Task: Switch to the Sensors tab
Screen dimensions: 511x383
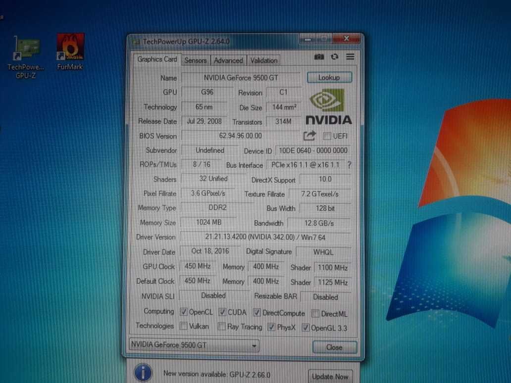Action: (196, 60)
